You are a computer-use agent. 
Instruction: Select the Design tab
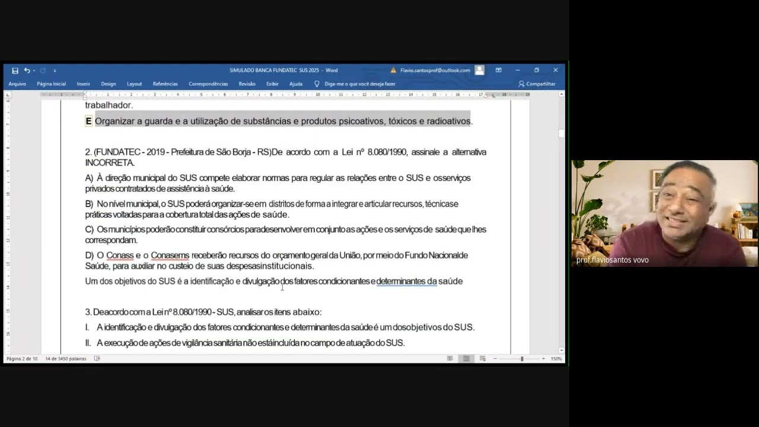click(109, 84)
